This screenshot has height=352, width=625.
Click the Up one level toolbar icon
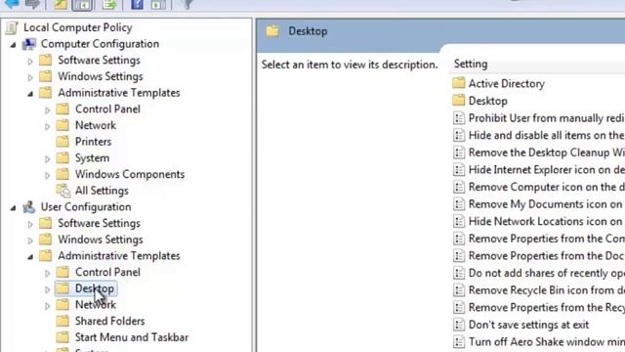point(61,4)
